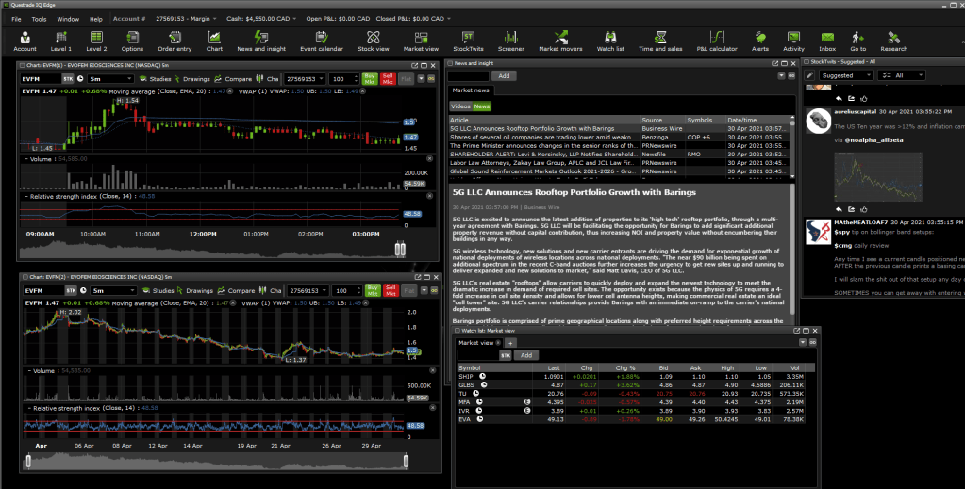
Task: Remove the Volume study from the top chart
Action: (x=25, y=159)
